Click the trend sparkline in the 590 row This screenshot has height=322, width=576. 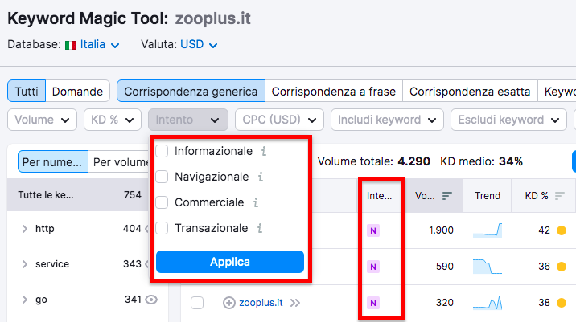pyautogui.click(x=488, y=267)
